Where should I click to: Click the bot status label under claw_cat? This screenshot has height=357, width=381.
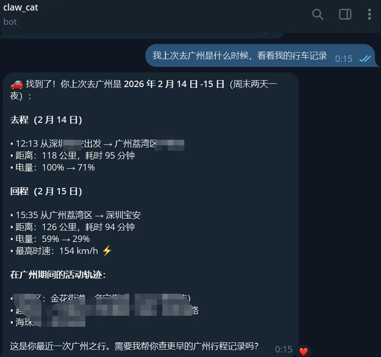pyautogui.click(x=10, y=22)
